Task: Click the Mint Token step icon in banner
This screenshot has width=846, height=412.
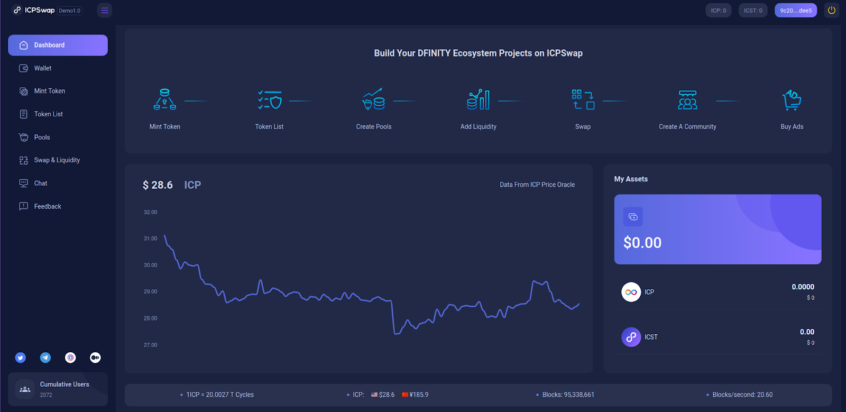Action: [x=165, y=99]
